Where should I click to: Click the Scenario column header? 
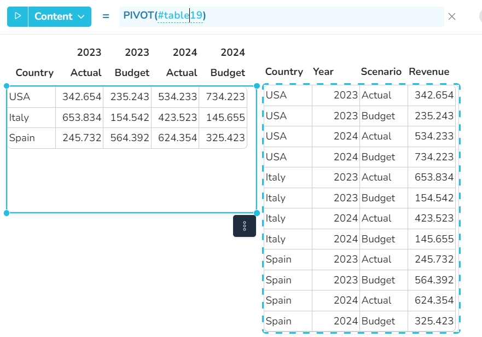click(x=381, y=72)
